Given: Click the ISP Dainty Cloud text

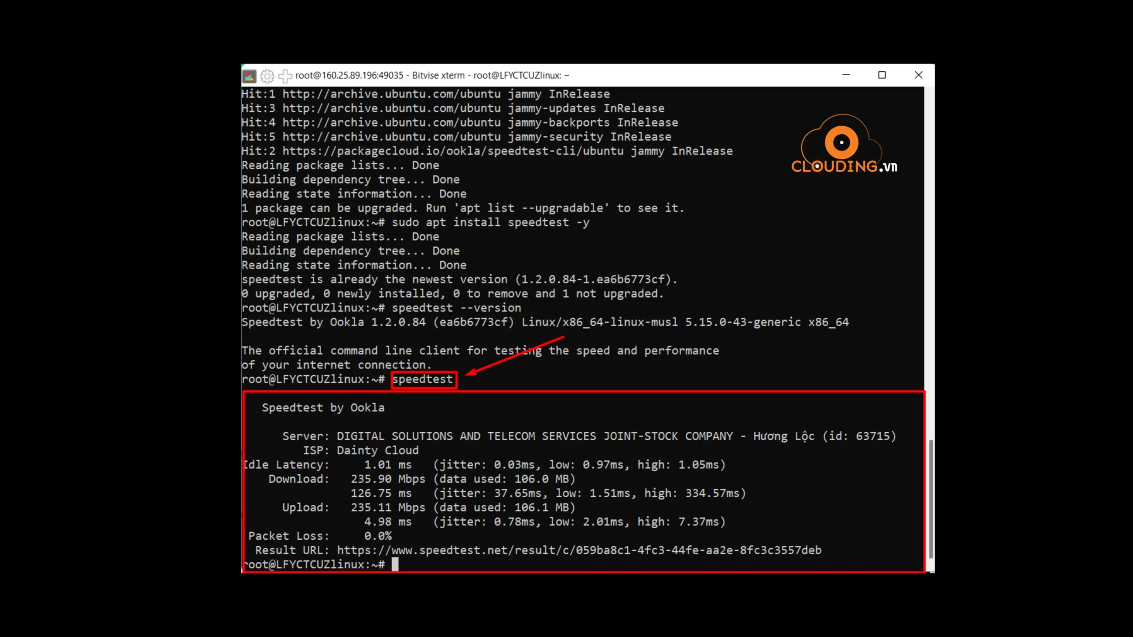Looking at the screenshot, I should pos(378,450).
